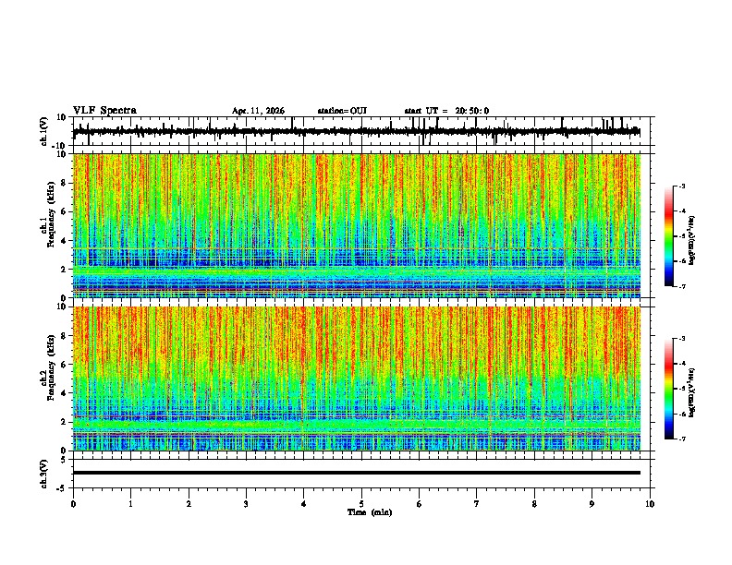Click the ch.1 spectrogram color bar

coord(668,236)
